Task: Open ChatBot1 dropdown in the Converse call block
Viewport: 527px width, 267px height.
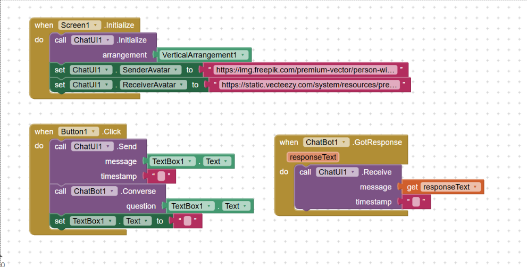Action: [113, 191]
